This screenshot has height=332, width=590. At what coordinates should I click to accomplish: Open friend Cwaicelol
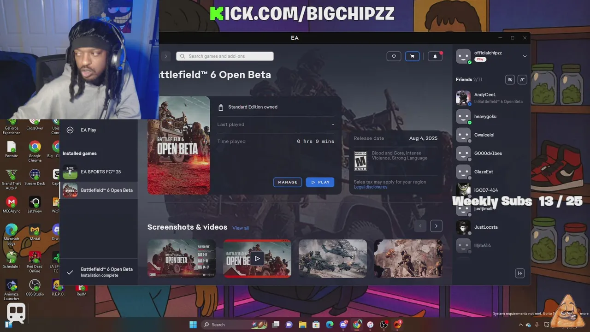490,135
